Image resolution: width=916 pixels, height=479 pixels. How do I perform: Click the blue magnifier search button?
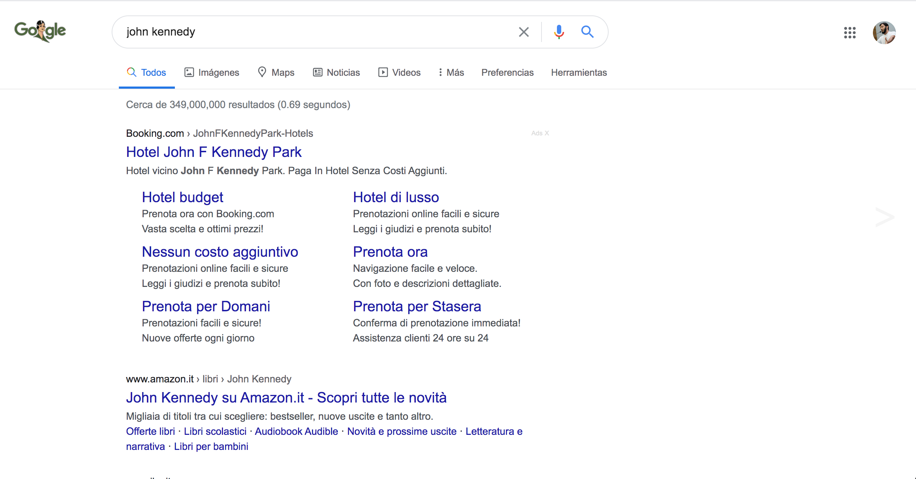tap(587, 32)
